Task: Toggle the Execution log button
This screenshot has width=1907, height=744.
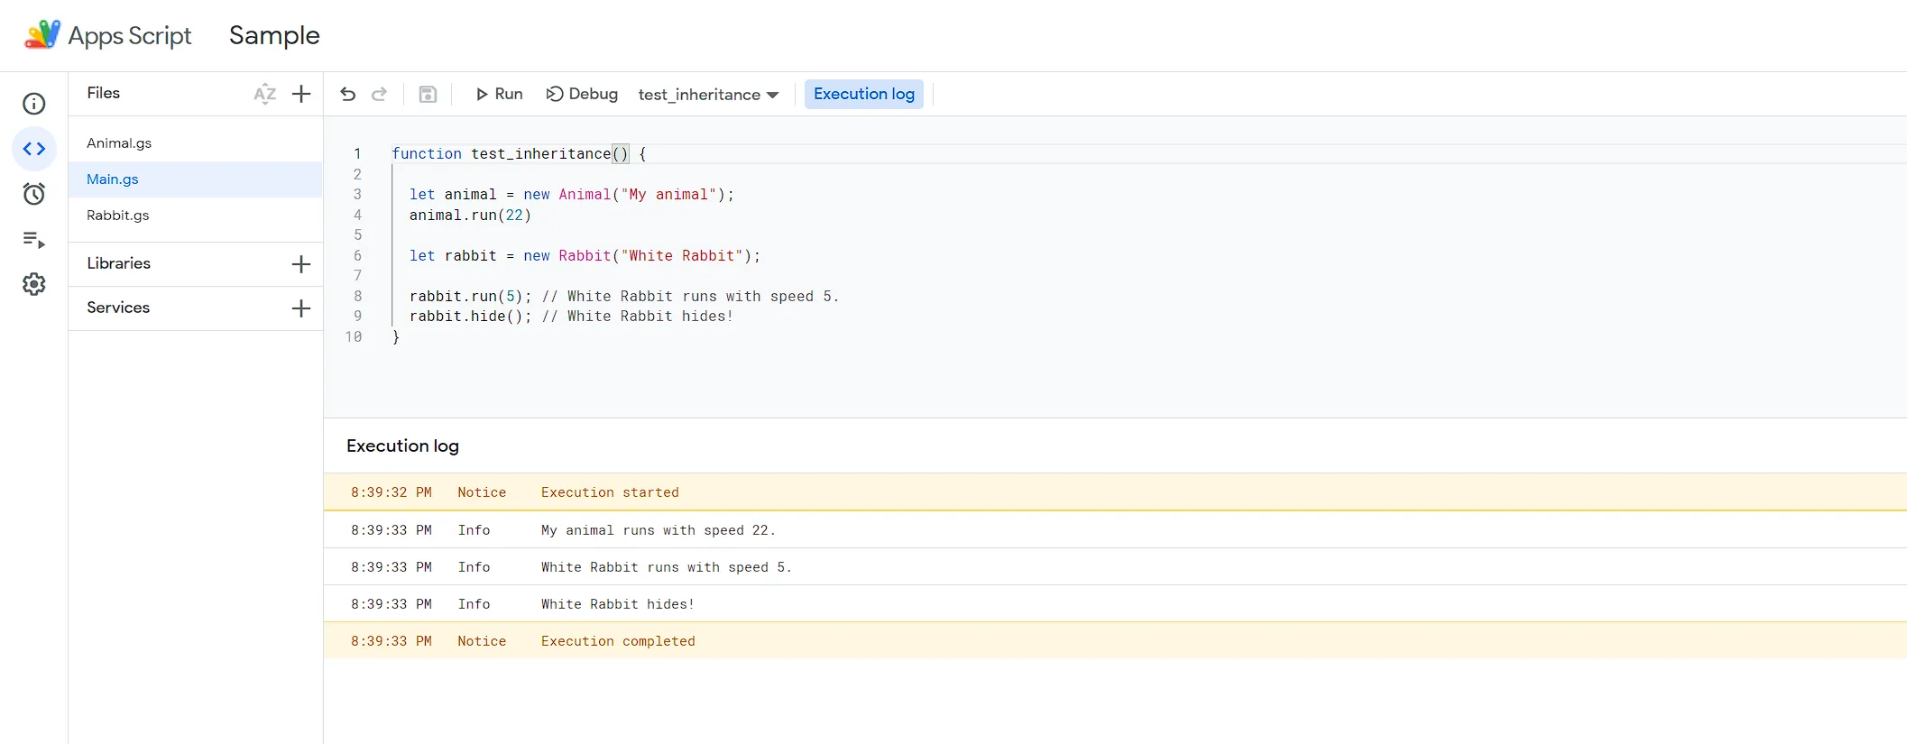Action: pyautogui.click(x=863, y=94)
